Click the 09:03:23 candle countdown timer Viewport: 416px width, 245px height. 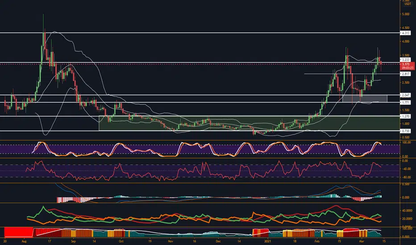tap(408, 68)
